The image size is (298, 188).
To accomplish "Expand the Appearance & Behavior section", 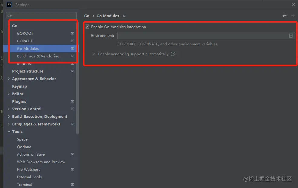I will (9, 79).
